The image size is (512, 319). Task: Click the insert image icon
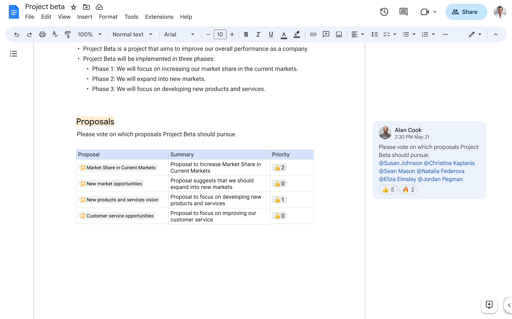(x=338, y=35)
